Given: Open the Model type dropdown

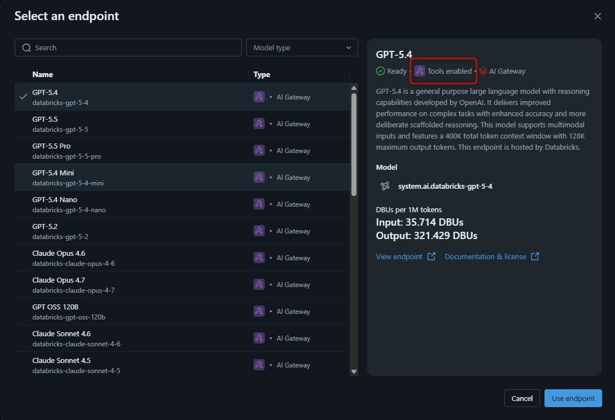Looking at the screenshot, I should pyautogui.click(x=302, y=47).
